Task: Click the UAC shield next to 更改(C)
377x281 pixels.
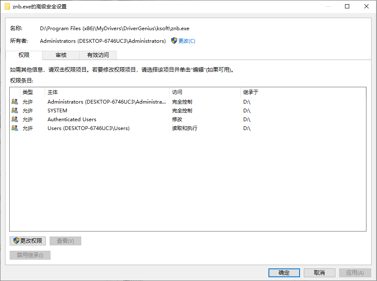Action: coord(174,41)
